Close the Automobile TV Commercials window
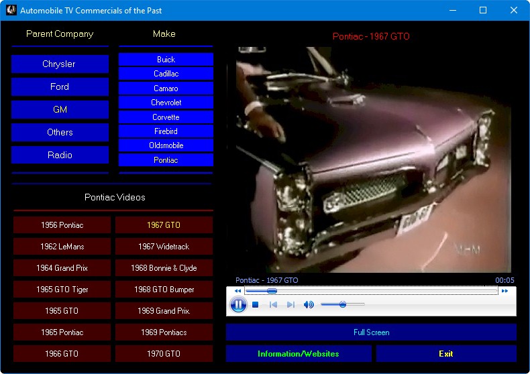 (x=514, y=10)
